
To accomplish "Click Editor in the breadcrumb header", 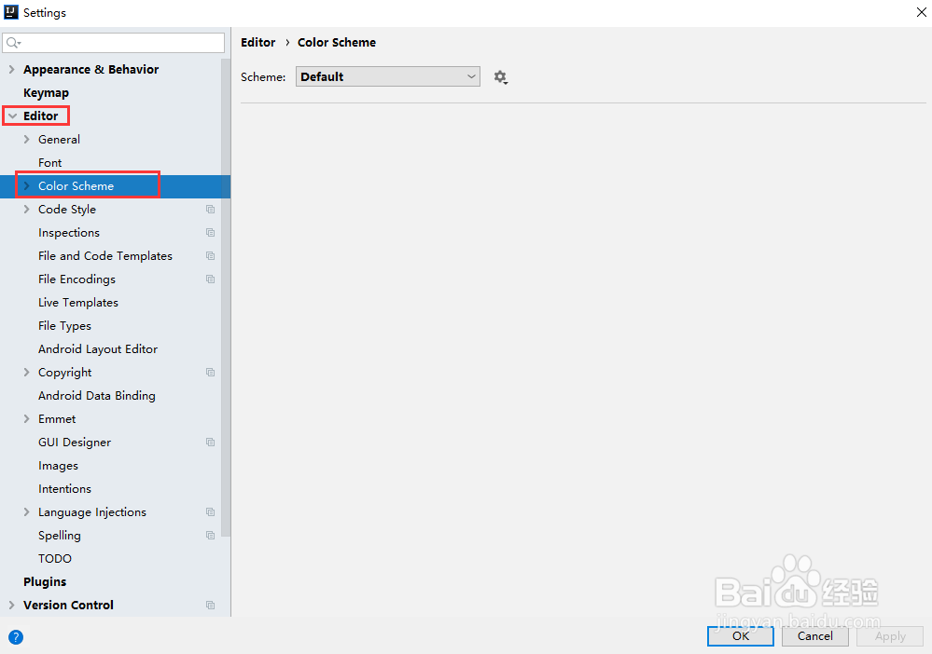I will (258, 42).
